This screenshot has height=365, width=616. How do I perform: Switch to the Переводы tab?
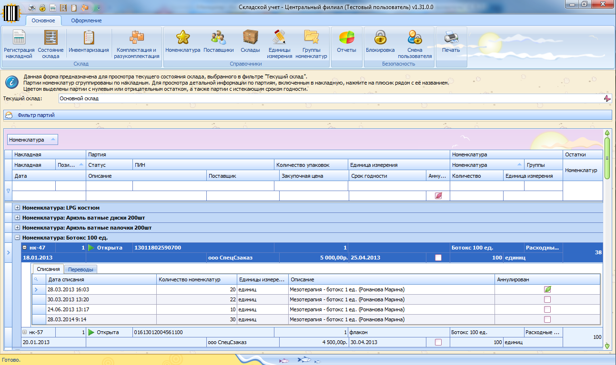click(x=81, y=269)
